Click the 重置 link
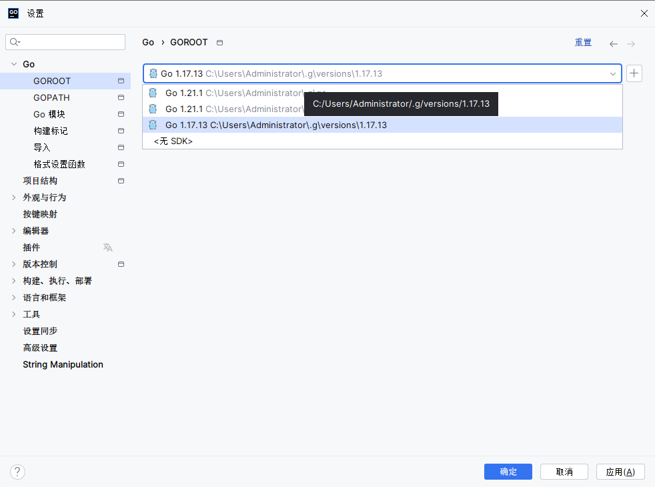 coord(583,43)
